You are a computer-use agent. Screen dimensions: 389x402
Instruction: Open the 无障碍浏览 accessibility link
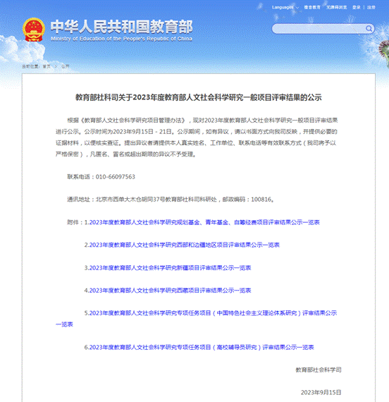(336, 8)
